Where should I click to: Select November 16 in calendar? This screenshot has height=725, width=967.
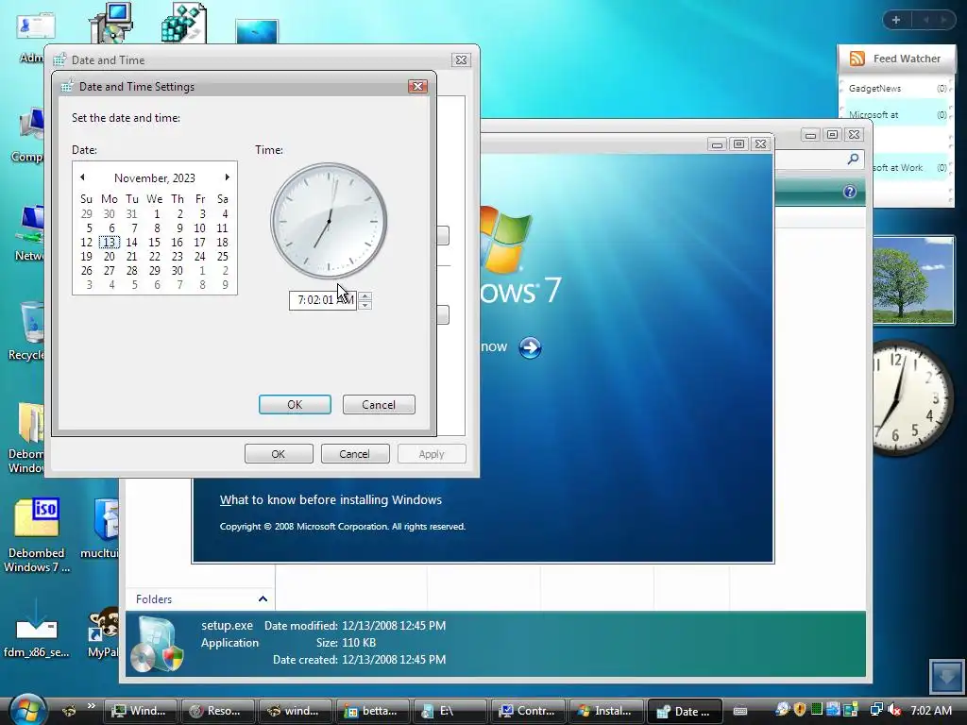coord(177,243)
